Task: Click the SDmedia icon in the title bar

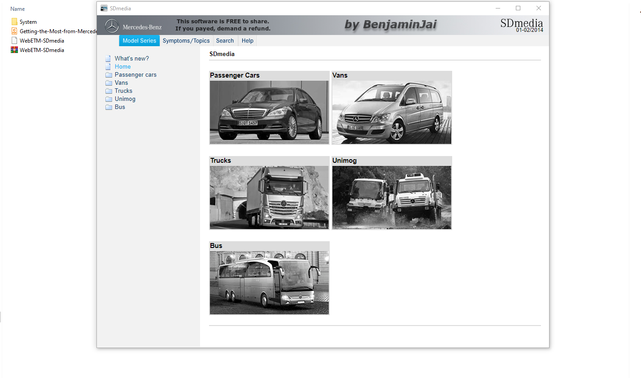Action: point(103,8)
